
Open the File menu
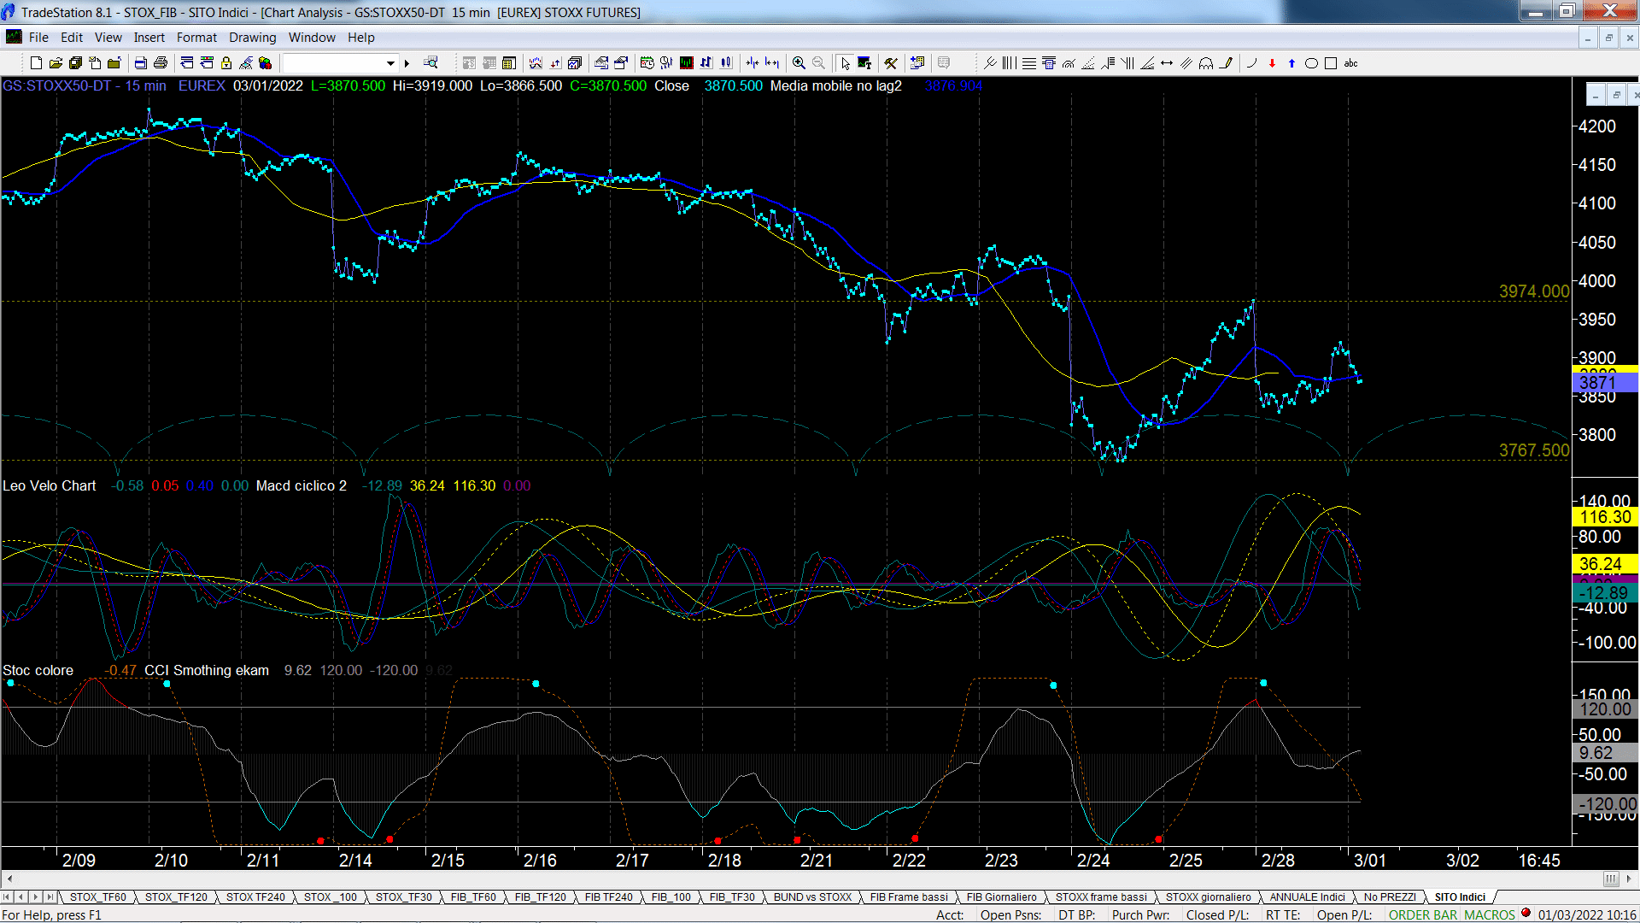(38, 38)
